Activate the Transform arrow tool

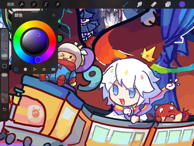coord(58,5)
